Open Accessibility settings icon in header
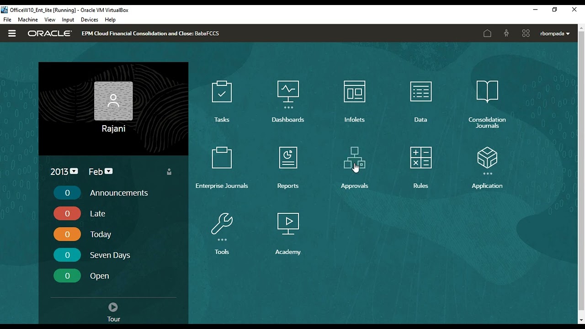585x329 pixels. (506, 33)
